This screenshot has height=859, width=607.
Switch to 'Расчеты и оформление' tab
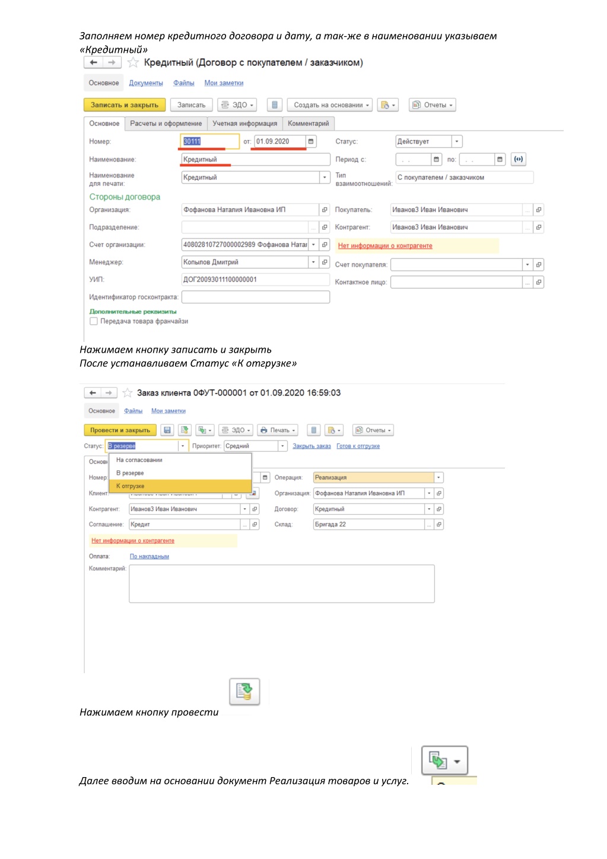point(166,123)
